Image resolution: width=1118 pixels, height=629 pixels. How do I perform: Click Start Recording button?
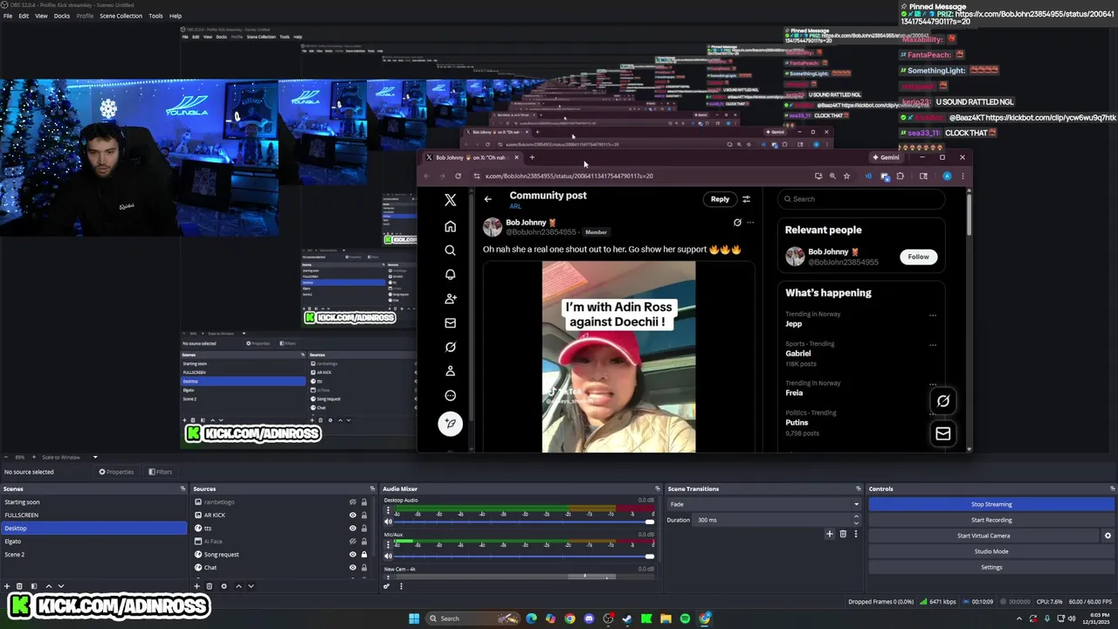[991, 520]
